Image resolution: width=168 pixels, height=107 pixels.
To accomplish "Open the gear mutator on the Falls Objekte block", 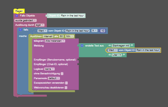I will (17, 16).
